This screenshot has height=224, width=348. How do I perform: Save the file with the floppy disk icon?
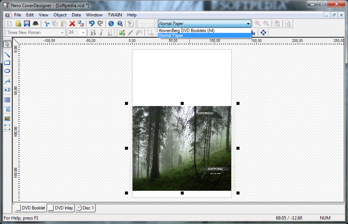(27, 24)
